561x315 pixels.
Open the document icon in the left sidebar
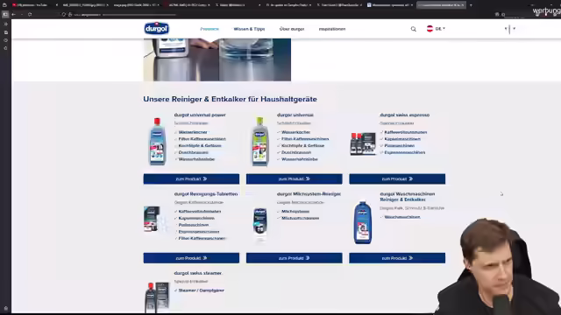[5, 32]
